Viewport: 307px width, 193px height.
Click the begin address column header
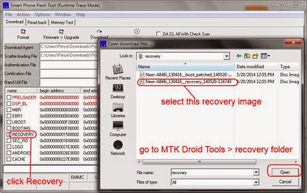(59, 91)
